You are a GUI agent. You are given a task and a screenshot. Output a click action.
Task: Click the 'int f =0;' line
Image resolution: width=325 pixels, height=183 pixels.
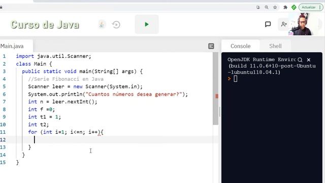tap(42, 109)
